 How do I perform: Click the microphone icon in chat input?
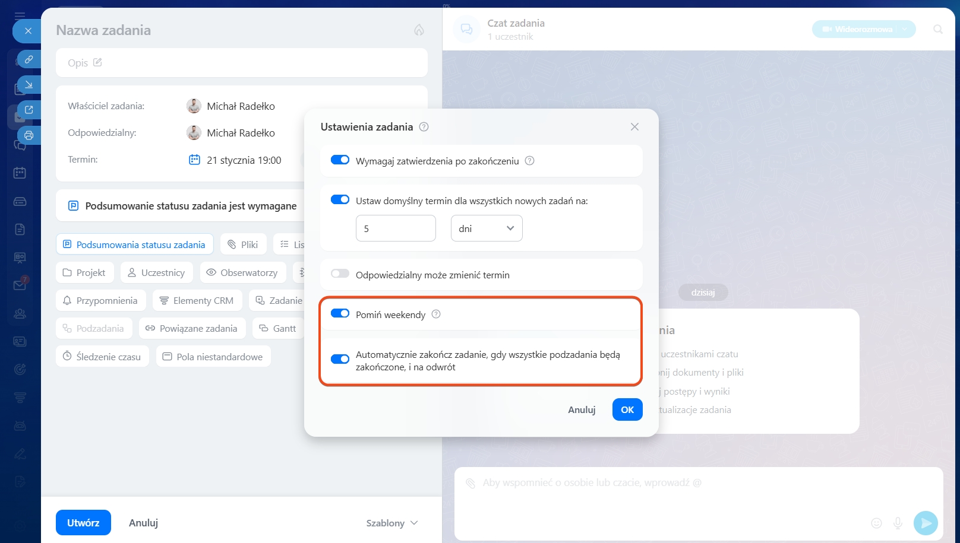tap(898, 523)
